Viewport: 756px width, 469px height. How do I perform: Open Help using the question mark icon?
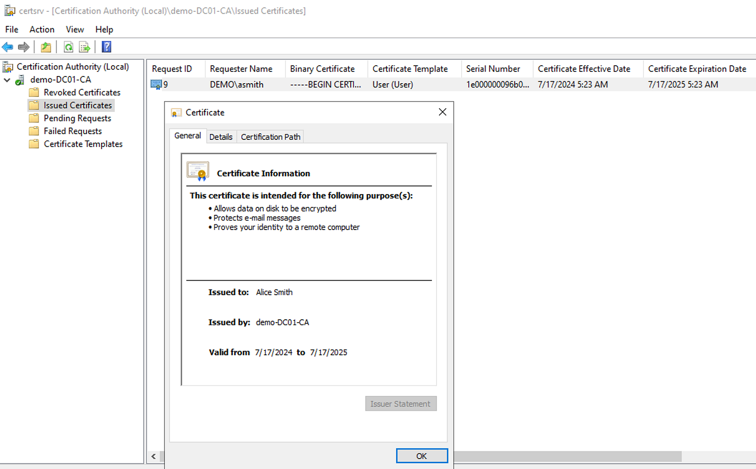pyautogui.click(x=107, y=47)
